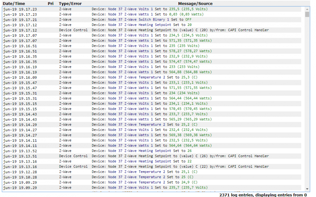Click the Temperature 2 Set to 25,3 message
The height and width of the screenshot is (197, 316).
(144, 77)
